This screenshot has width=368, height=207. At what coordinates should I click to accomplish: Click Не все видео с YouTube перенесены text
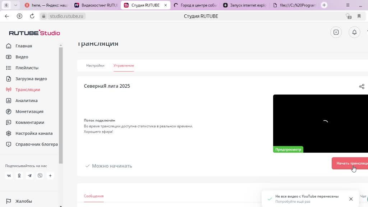coord(307,196)
